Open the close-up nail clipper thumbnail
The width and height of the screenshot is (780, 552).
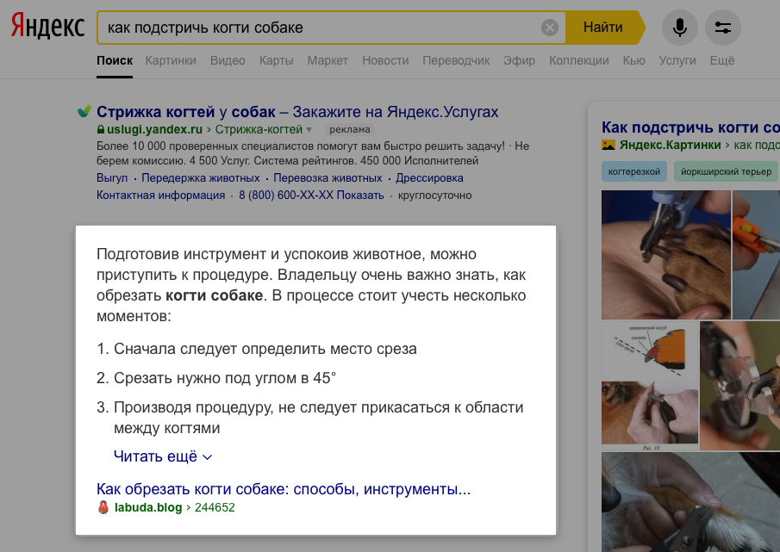point(739,386)
